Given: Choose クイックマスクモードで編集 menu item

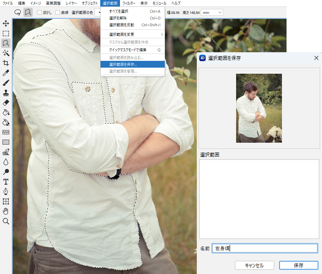Looking at the screenshot, I should click(x=133, y=50).
